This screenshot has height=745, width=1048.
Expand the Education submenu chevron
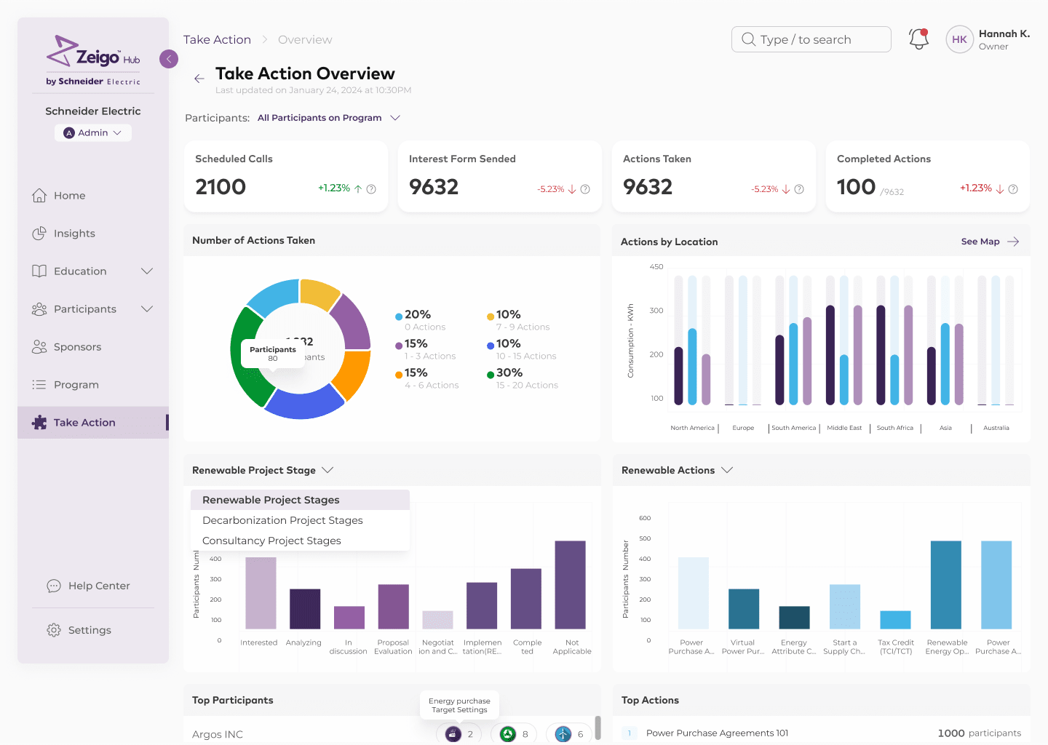tap(147, 271)
